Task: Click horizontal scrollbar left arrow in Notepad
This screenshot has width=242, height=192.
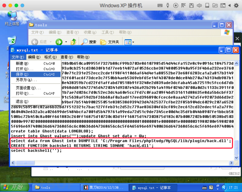Action: [x=13, y=163]
